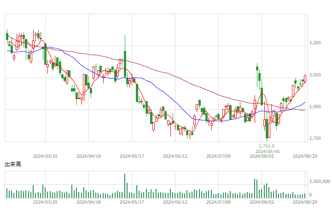332x210 pixels.
Task: Click 2024/07/08 date under the volume chart
Action: point(219,202)
